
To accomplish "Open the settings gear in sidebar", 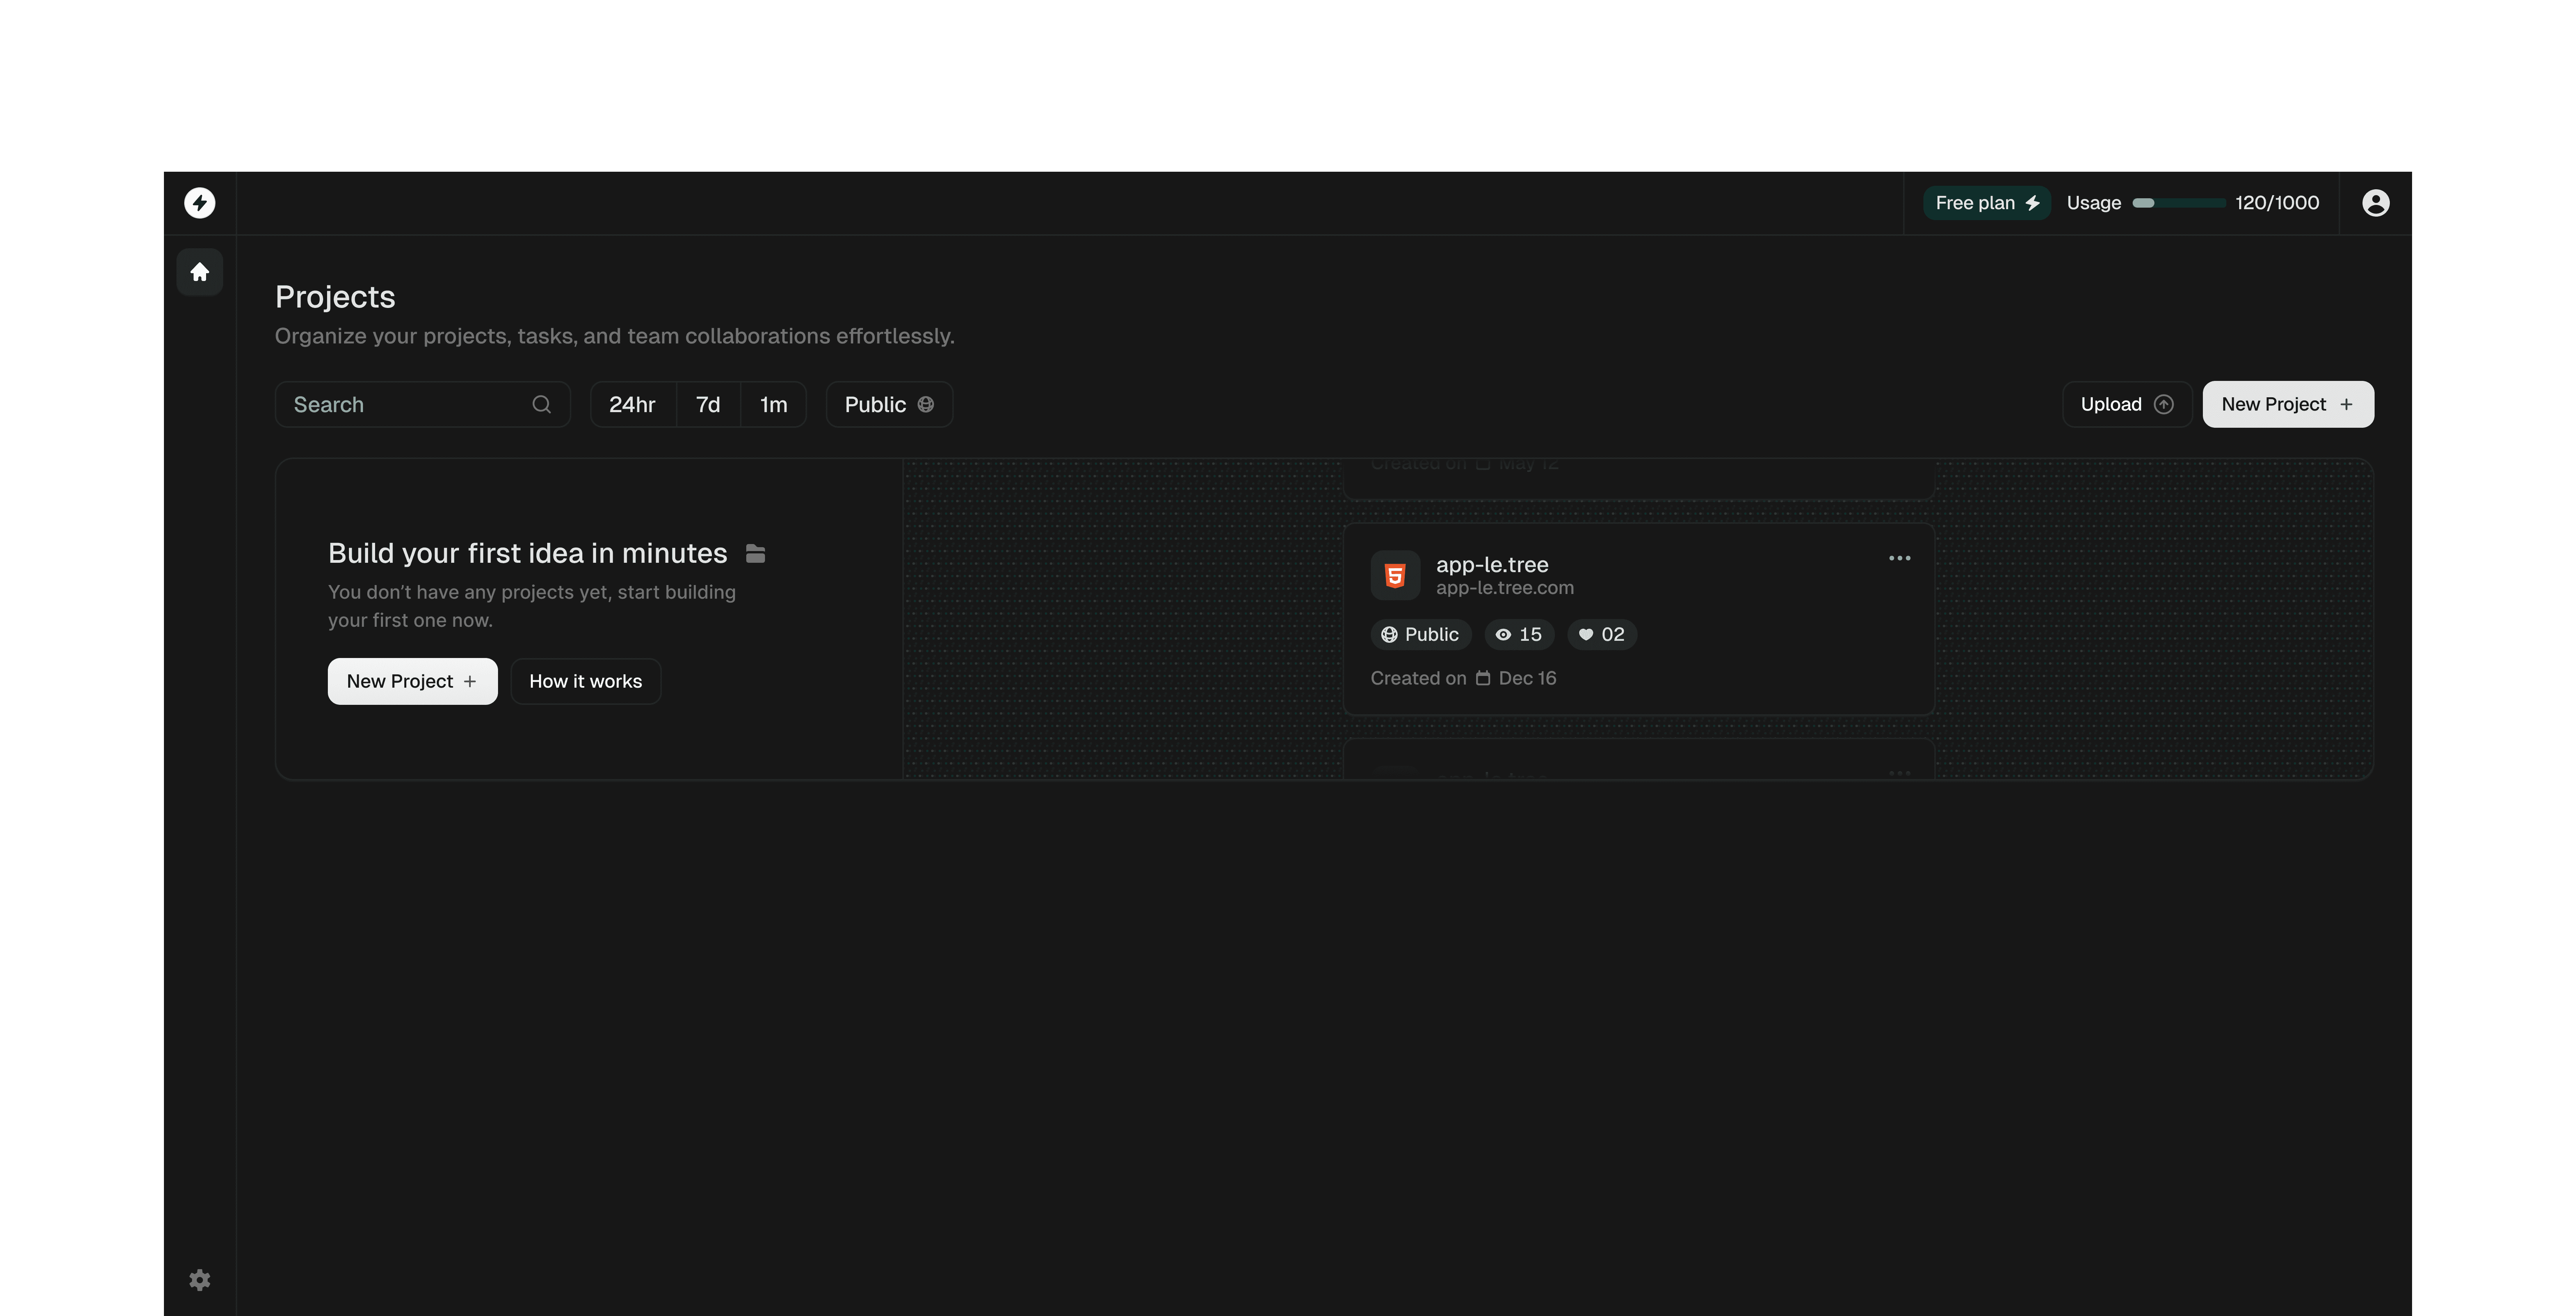I will click(x=199, y=1280).
